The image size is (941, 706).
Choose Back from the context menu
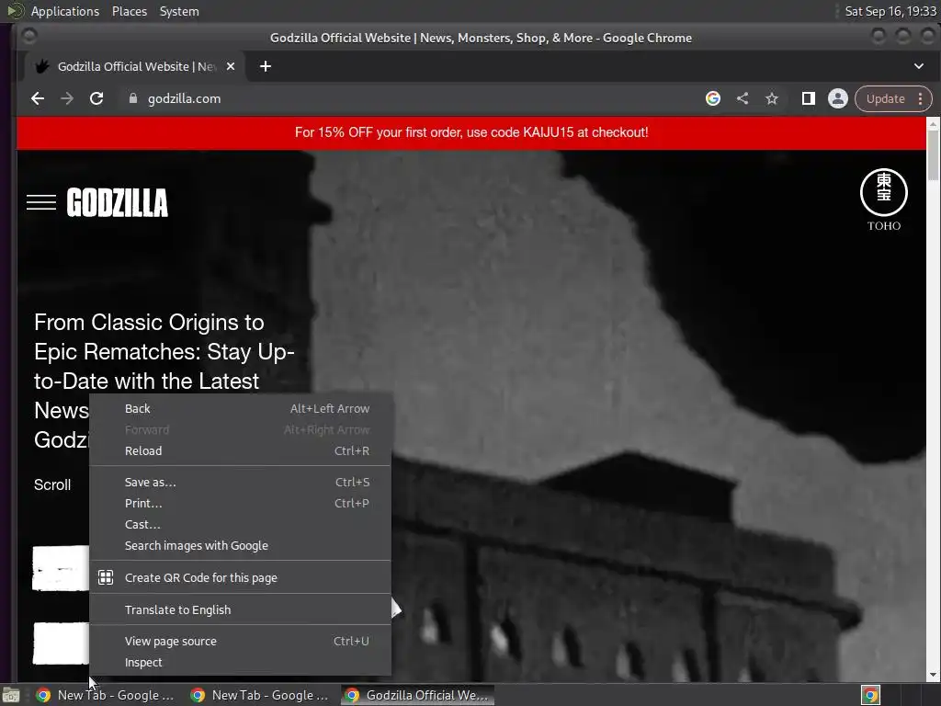[240, 409]
